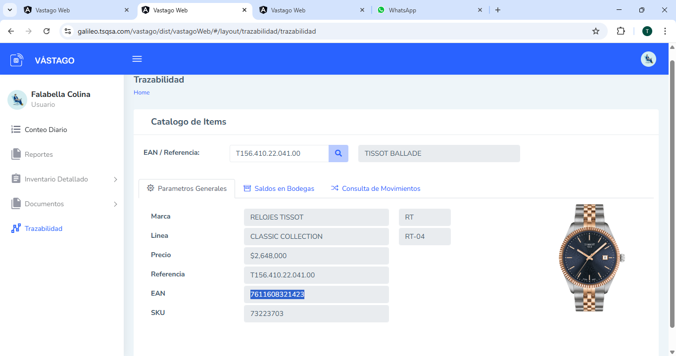Click the RT-04 line code field
Viewport: 676px width, 356px height.
(x=425, y=236)
